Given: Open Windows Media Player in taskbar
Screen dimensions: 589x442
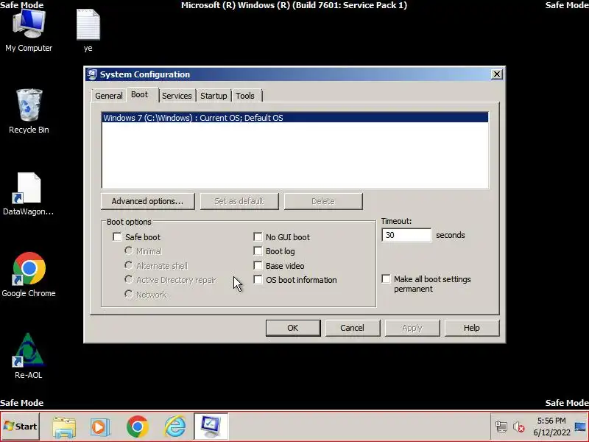Looking at the screenshot, I should tap(100, 427).
